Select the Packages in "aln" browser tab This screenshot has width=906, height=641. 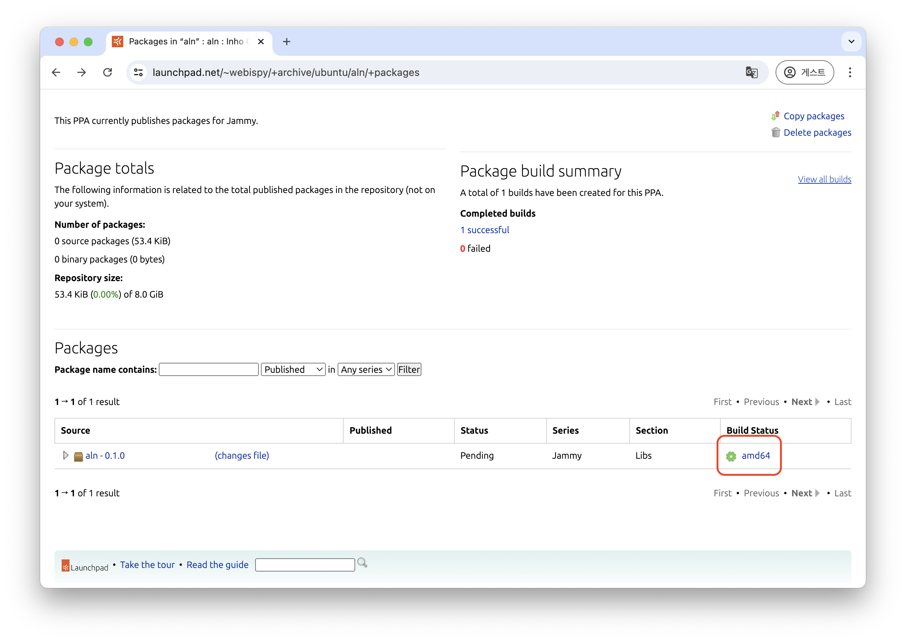click(189, 42)
